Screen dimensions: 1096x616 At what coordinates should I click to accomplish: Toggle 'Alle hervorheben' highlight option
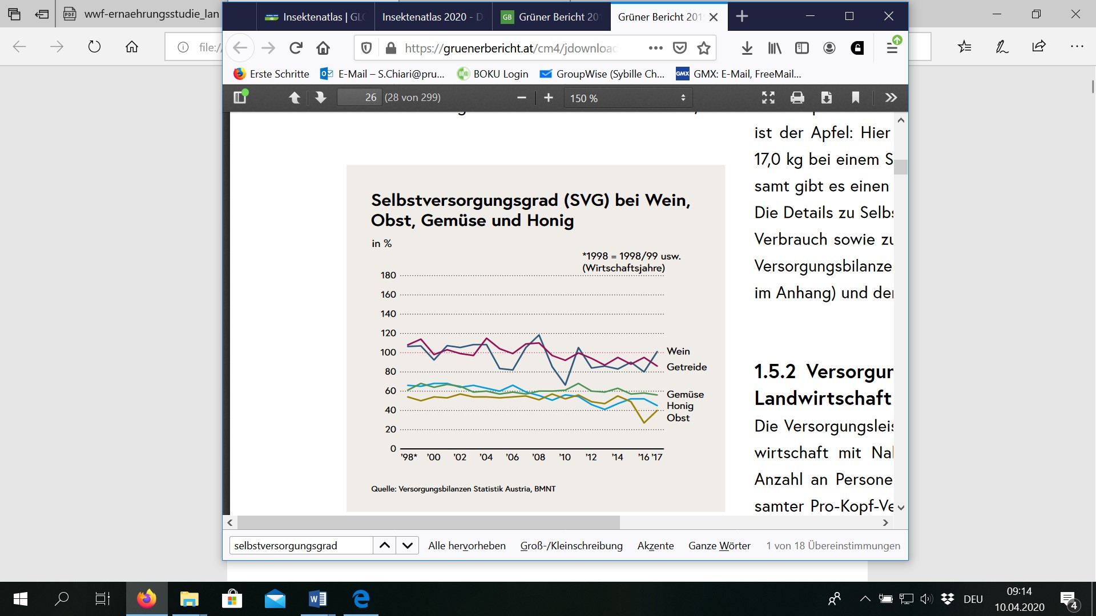click(466, 546)
